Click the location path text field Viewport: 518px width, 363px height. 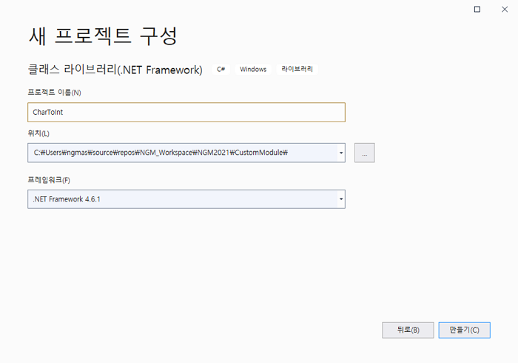point(183,153)
